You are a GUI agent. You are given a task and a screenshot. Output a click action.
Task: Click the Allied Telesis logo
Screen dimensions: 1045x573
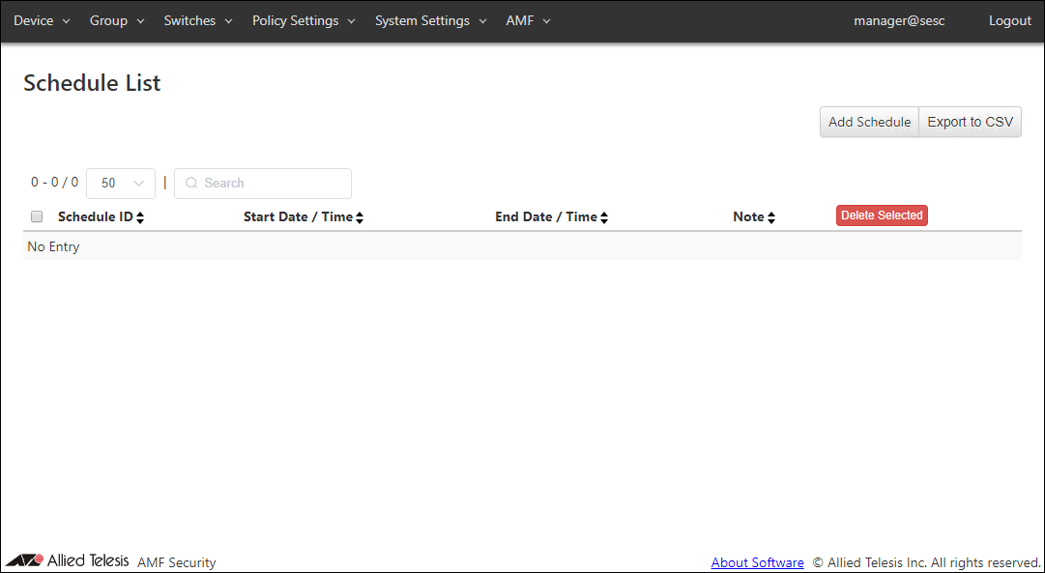68,561
